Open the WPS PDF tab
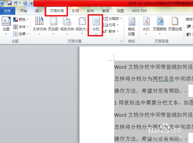193x143 pixels. click(x=139, y=11)
